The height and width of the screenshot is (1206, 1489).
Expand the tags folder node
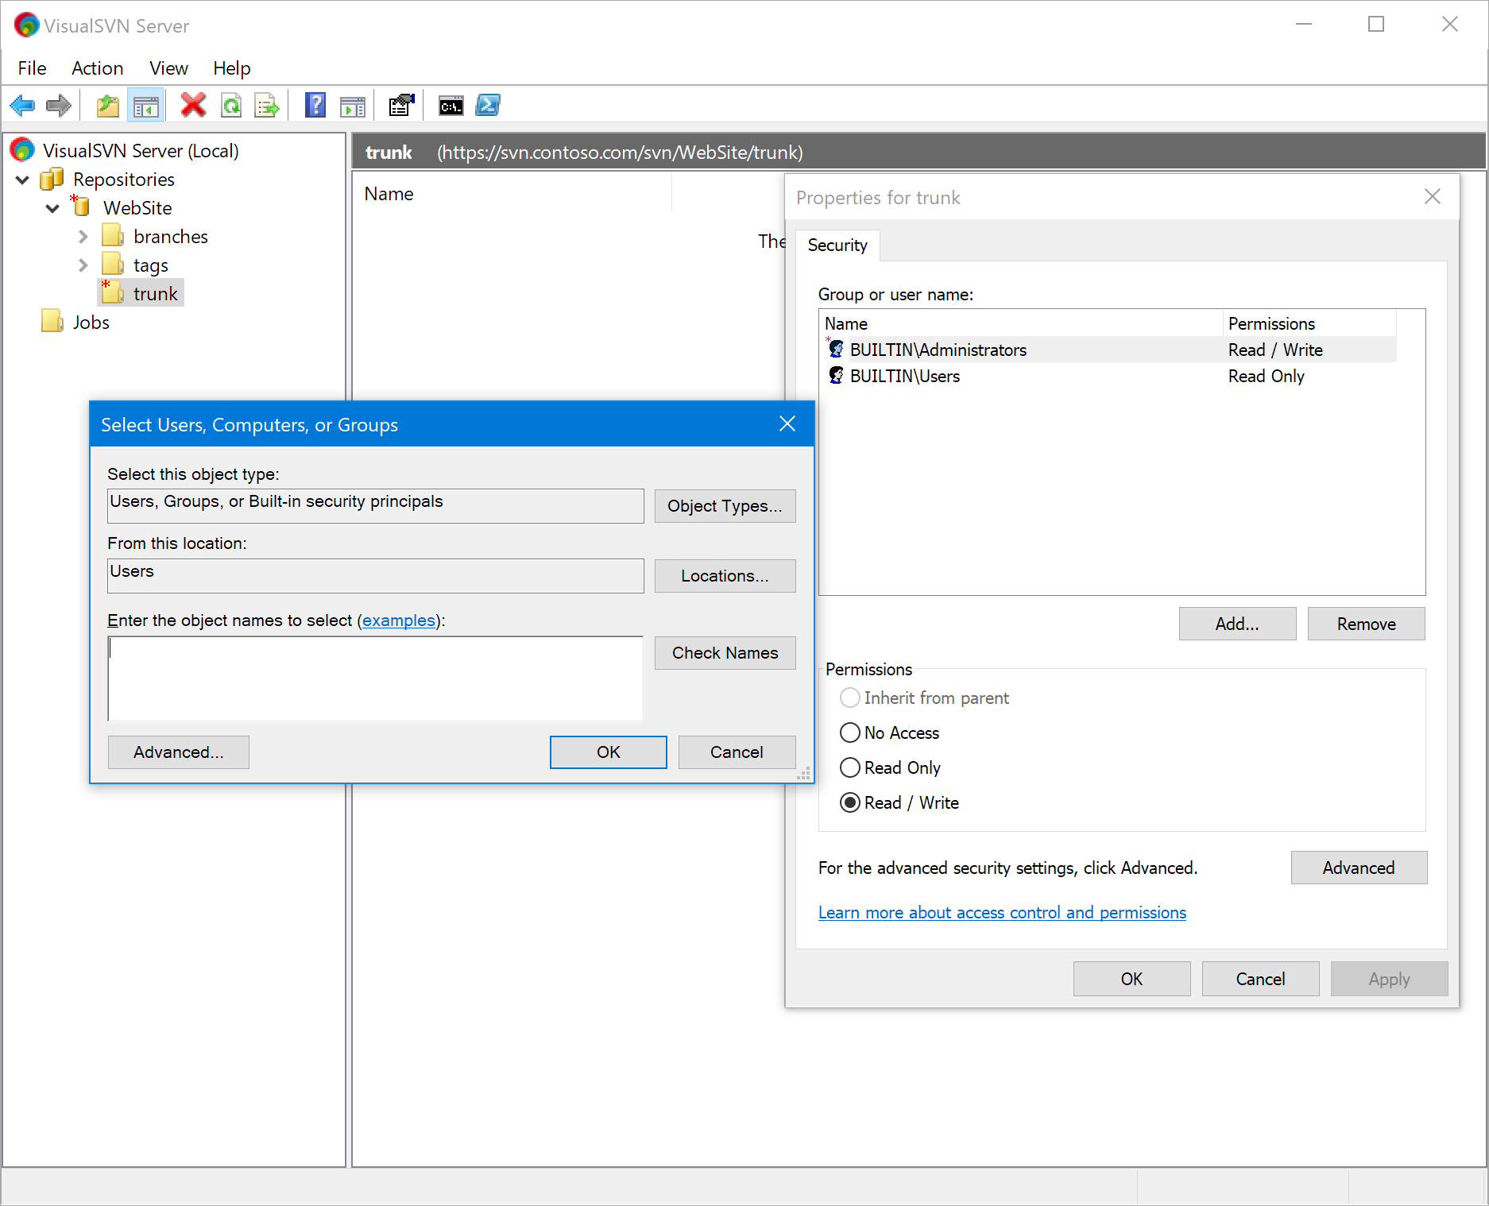point(83,265)
